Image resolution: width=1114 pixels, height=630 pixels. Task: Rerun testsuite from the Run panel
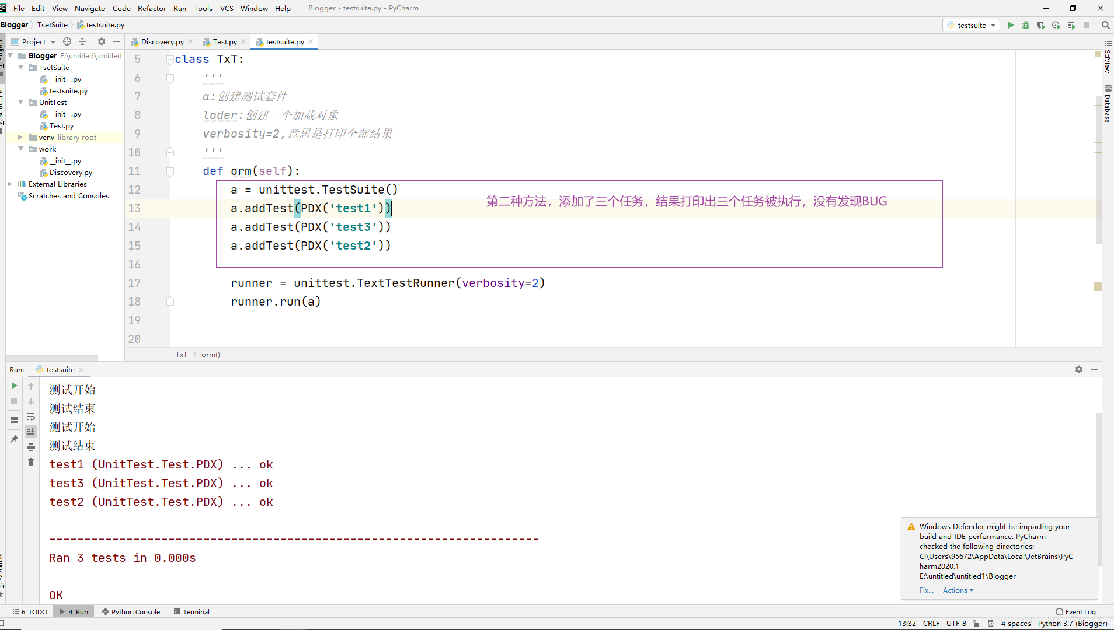tap(14, 386)
